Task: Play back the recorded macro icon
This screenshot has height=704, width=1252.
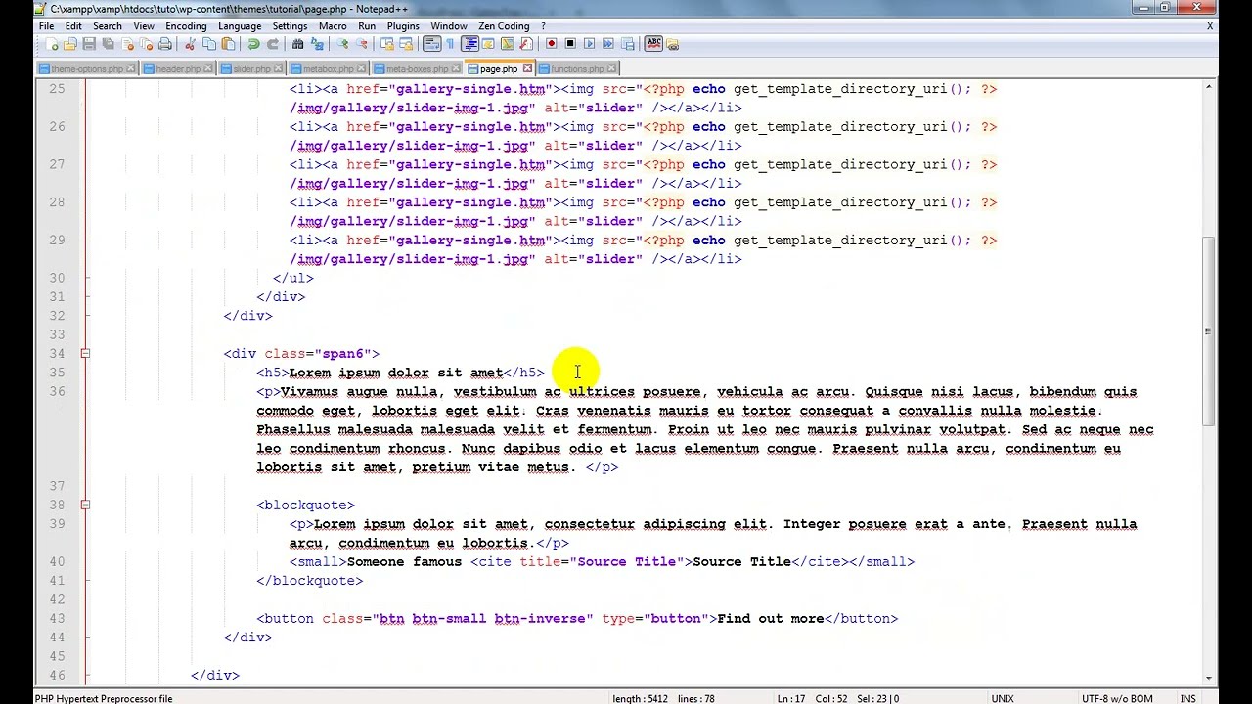Action: (589, 44)
